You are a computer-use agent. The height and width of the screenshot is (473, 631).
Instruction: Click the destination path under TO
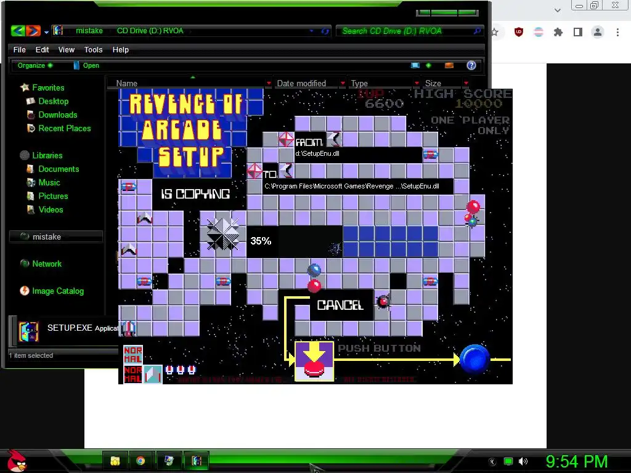[x=352, y=186]
